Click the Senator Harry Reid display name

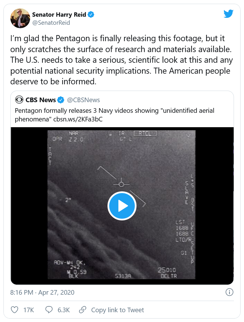[59, 14]
